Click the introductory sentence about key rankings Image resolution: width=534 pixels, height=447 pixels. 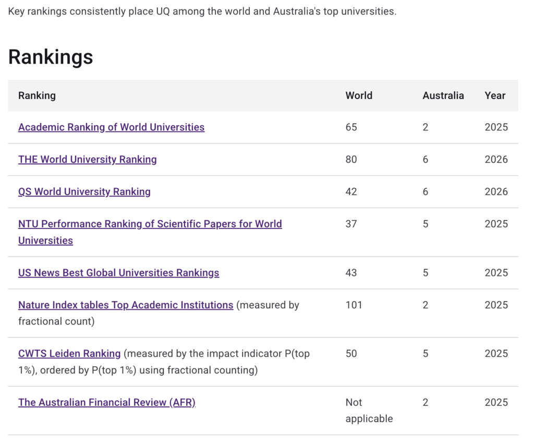coord(202,11)
